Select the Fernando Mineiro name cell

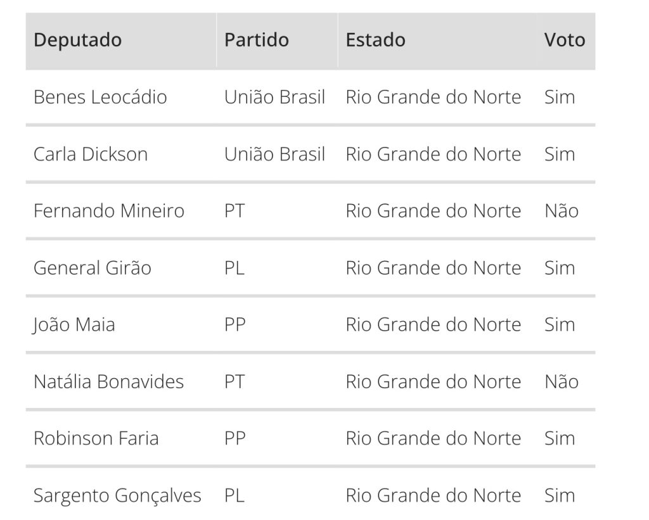(x=109, y=211)
